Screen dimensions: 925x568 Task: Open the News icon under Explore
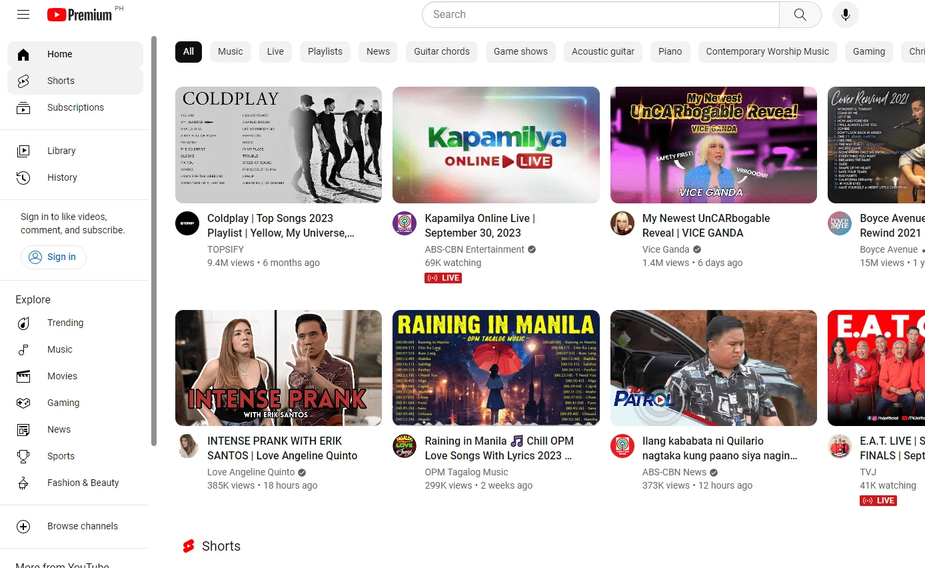pos(23,429)
